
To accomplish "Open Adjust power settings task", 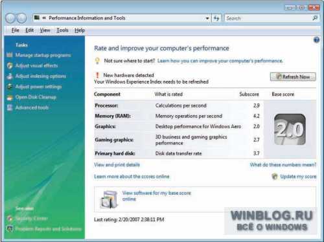I will 38,87.
